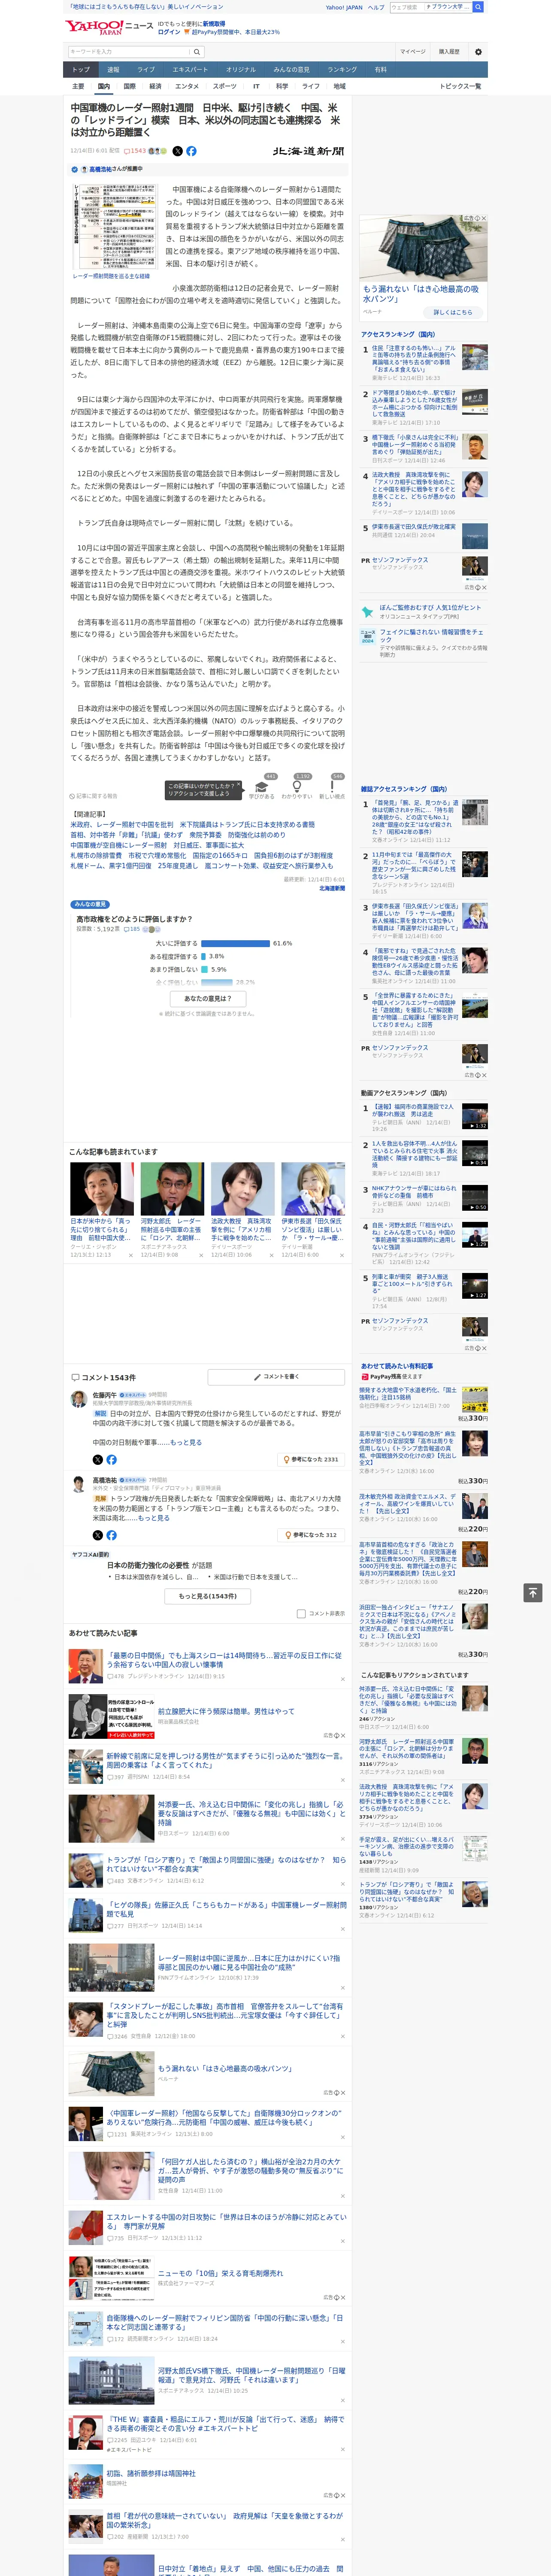Click the Yahoo! JAPAN News logo

[x=109, y=27]
